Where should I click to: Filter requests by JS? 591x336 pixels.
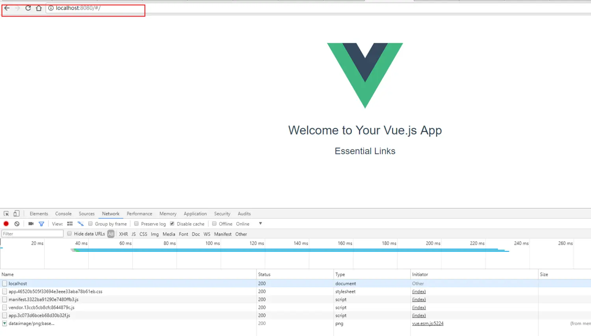[x=134, y=234]
